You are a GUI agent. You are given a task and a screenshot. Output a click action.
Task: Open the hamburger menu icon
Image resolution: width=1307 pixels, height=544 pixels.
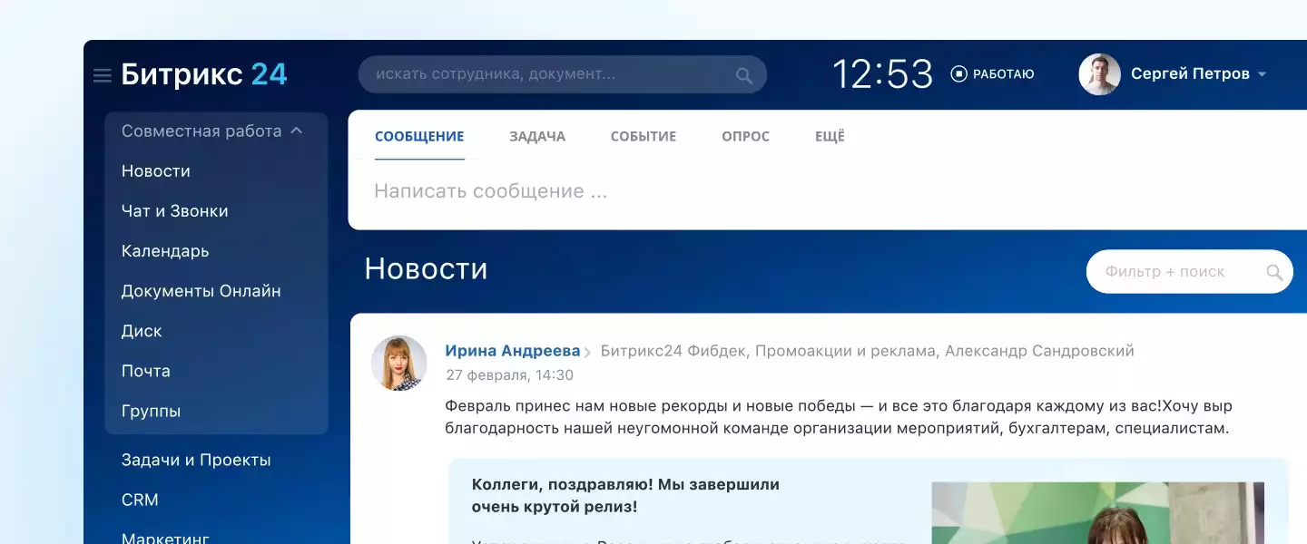tap(102, 75)
